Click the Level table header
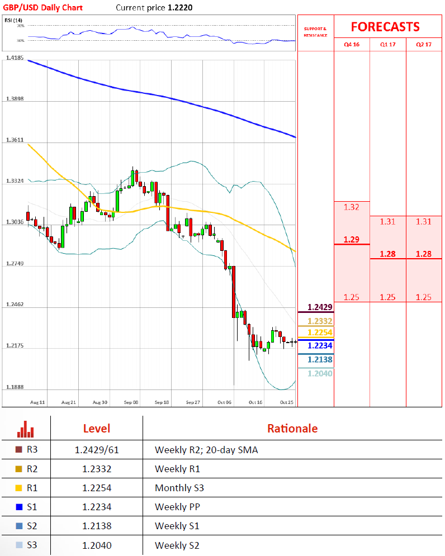Image resolution: width=445 pixels, height=556 pixels. pos(97,429)
